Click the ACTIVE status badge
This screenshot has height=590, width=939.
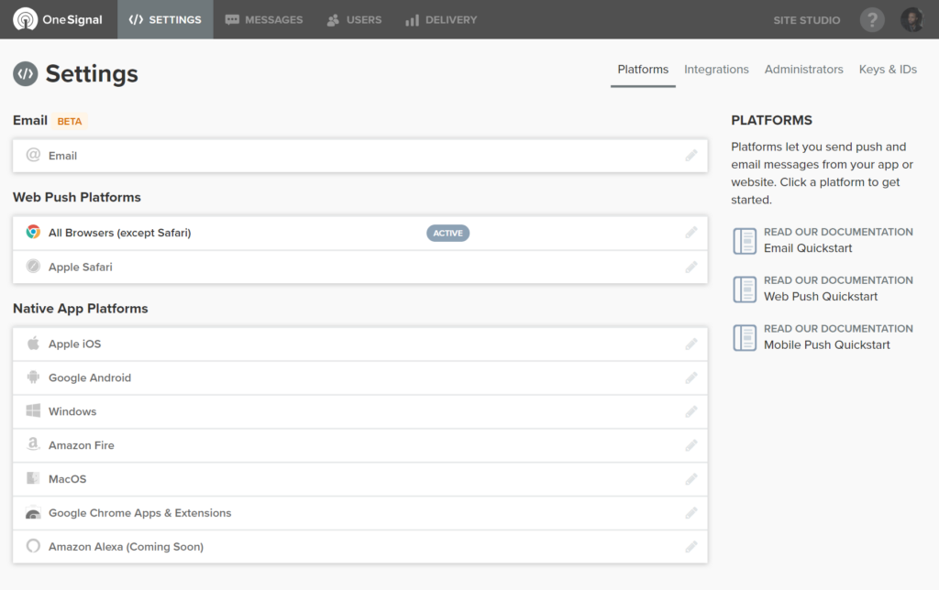pyautogui.click(x=447, y=233)
